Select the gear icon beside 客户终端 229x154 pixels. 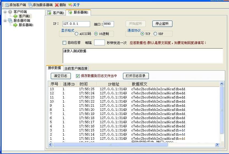pos(10,12)
